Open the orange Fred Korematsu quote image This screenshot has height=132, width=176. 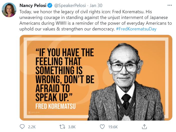pyautogui.click(x=96, y=78)
